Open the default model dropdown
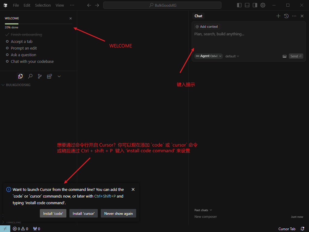309x232 pixels. click(x=232, y=56)
